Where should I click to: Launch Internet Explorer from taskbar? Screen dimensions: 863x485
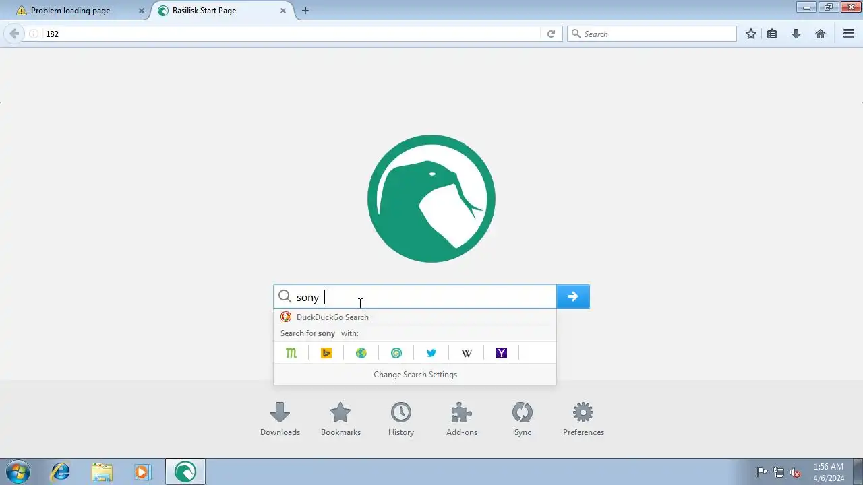point(61,472)
